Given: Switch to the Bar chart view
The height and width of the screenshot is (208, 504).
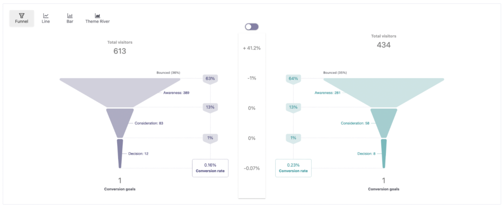Looking at the screenshot, I should coord(70,18).
